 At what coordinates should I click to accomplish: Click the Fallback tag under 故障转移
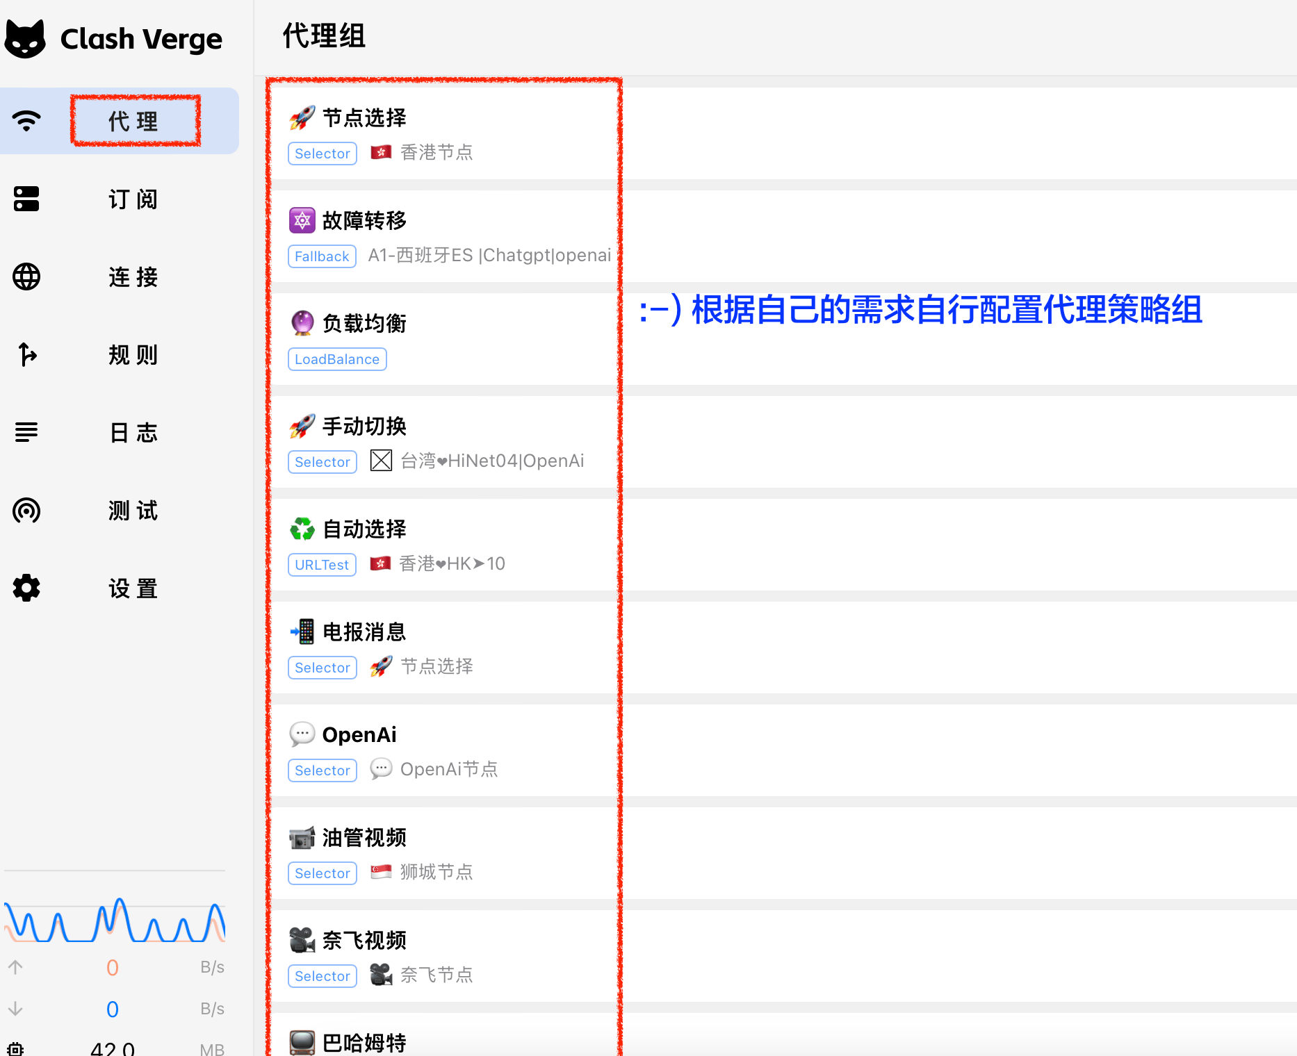click(322, 256)
